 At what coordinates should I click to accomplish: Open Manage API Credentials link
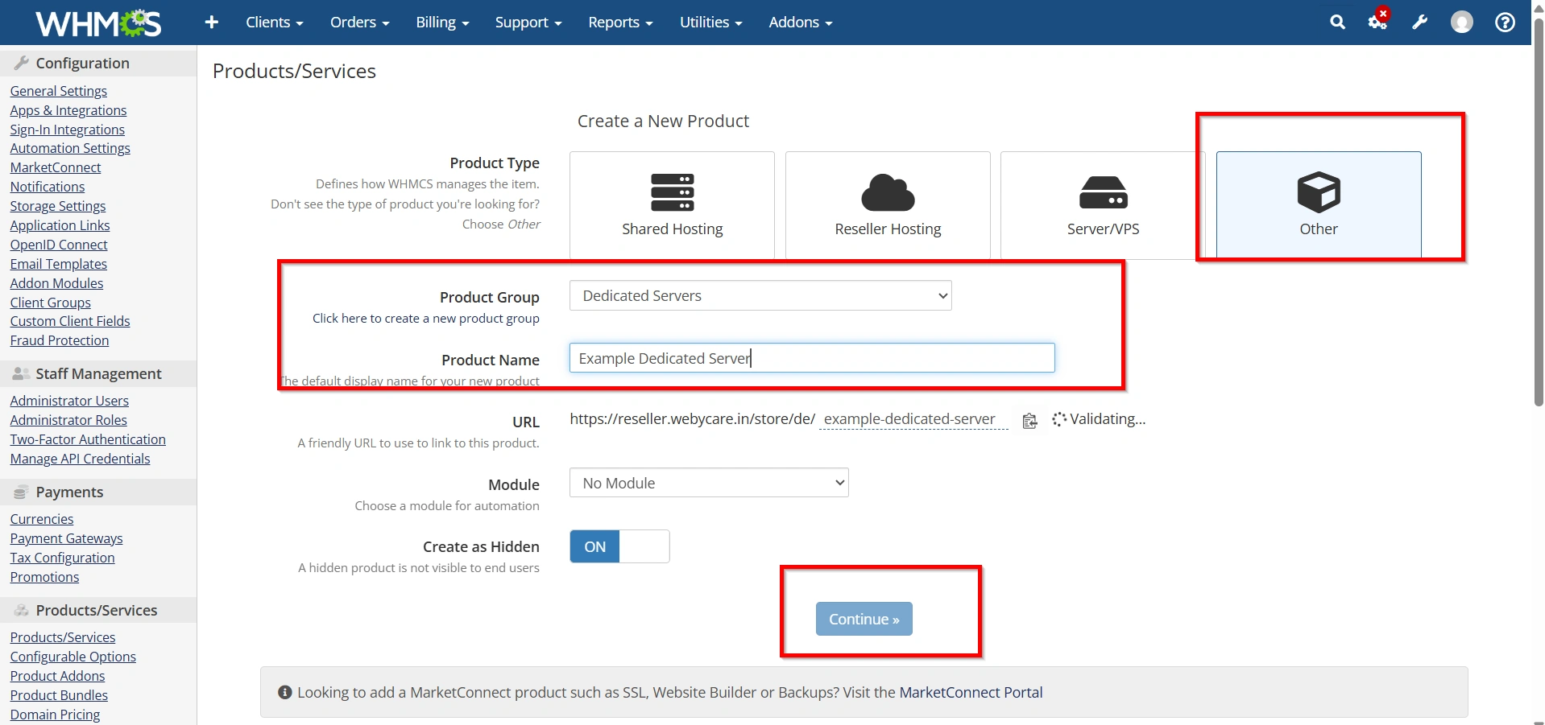[80, 459]
